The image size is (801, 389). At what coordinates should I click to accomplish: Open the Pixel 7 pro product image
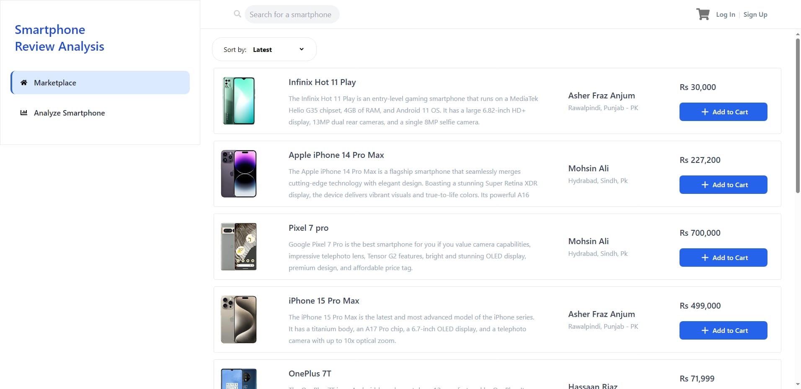(x=239, y=247)
